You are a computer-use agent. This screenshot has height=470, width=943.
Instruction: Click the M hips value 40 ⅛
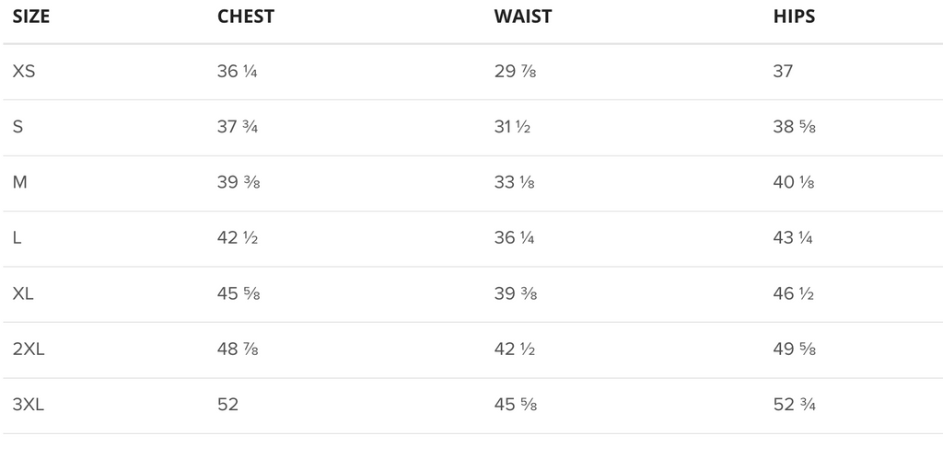(794, 182)
